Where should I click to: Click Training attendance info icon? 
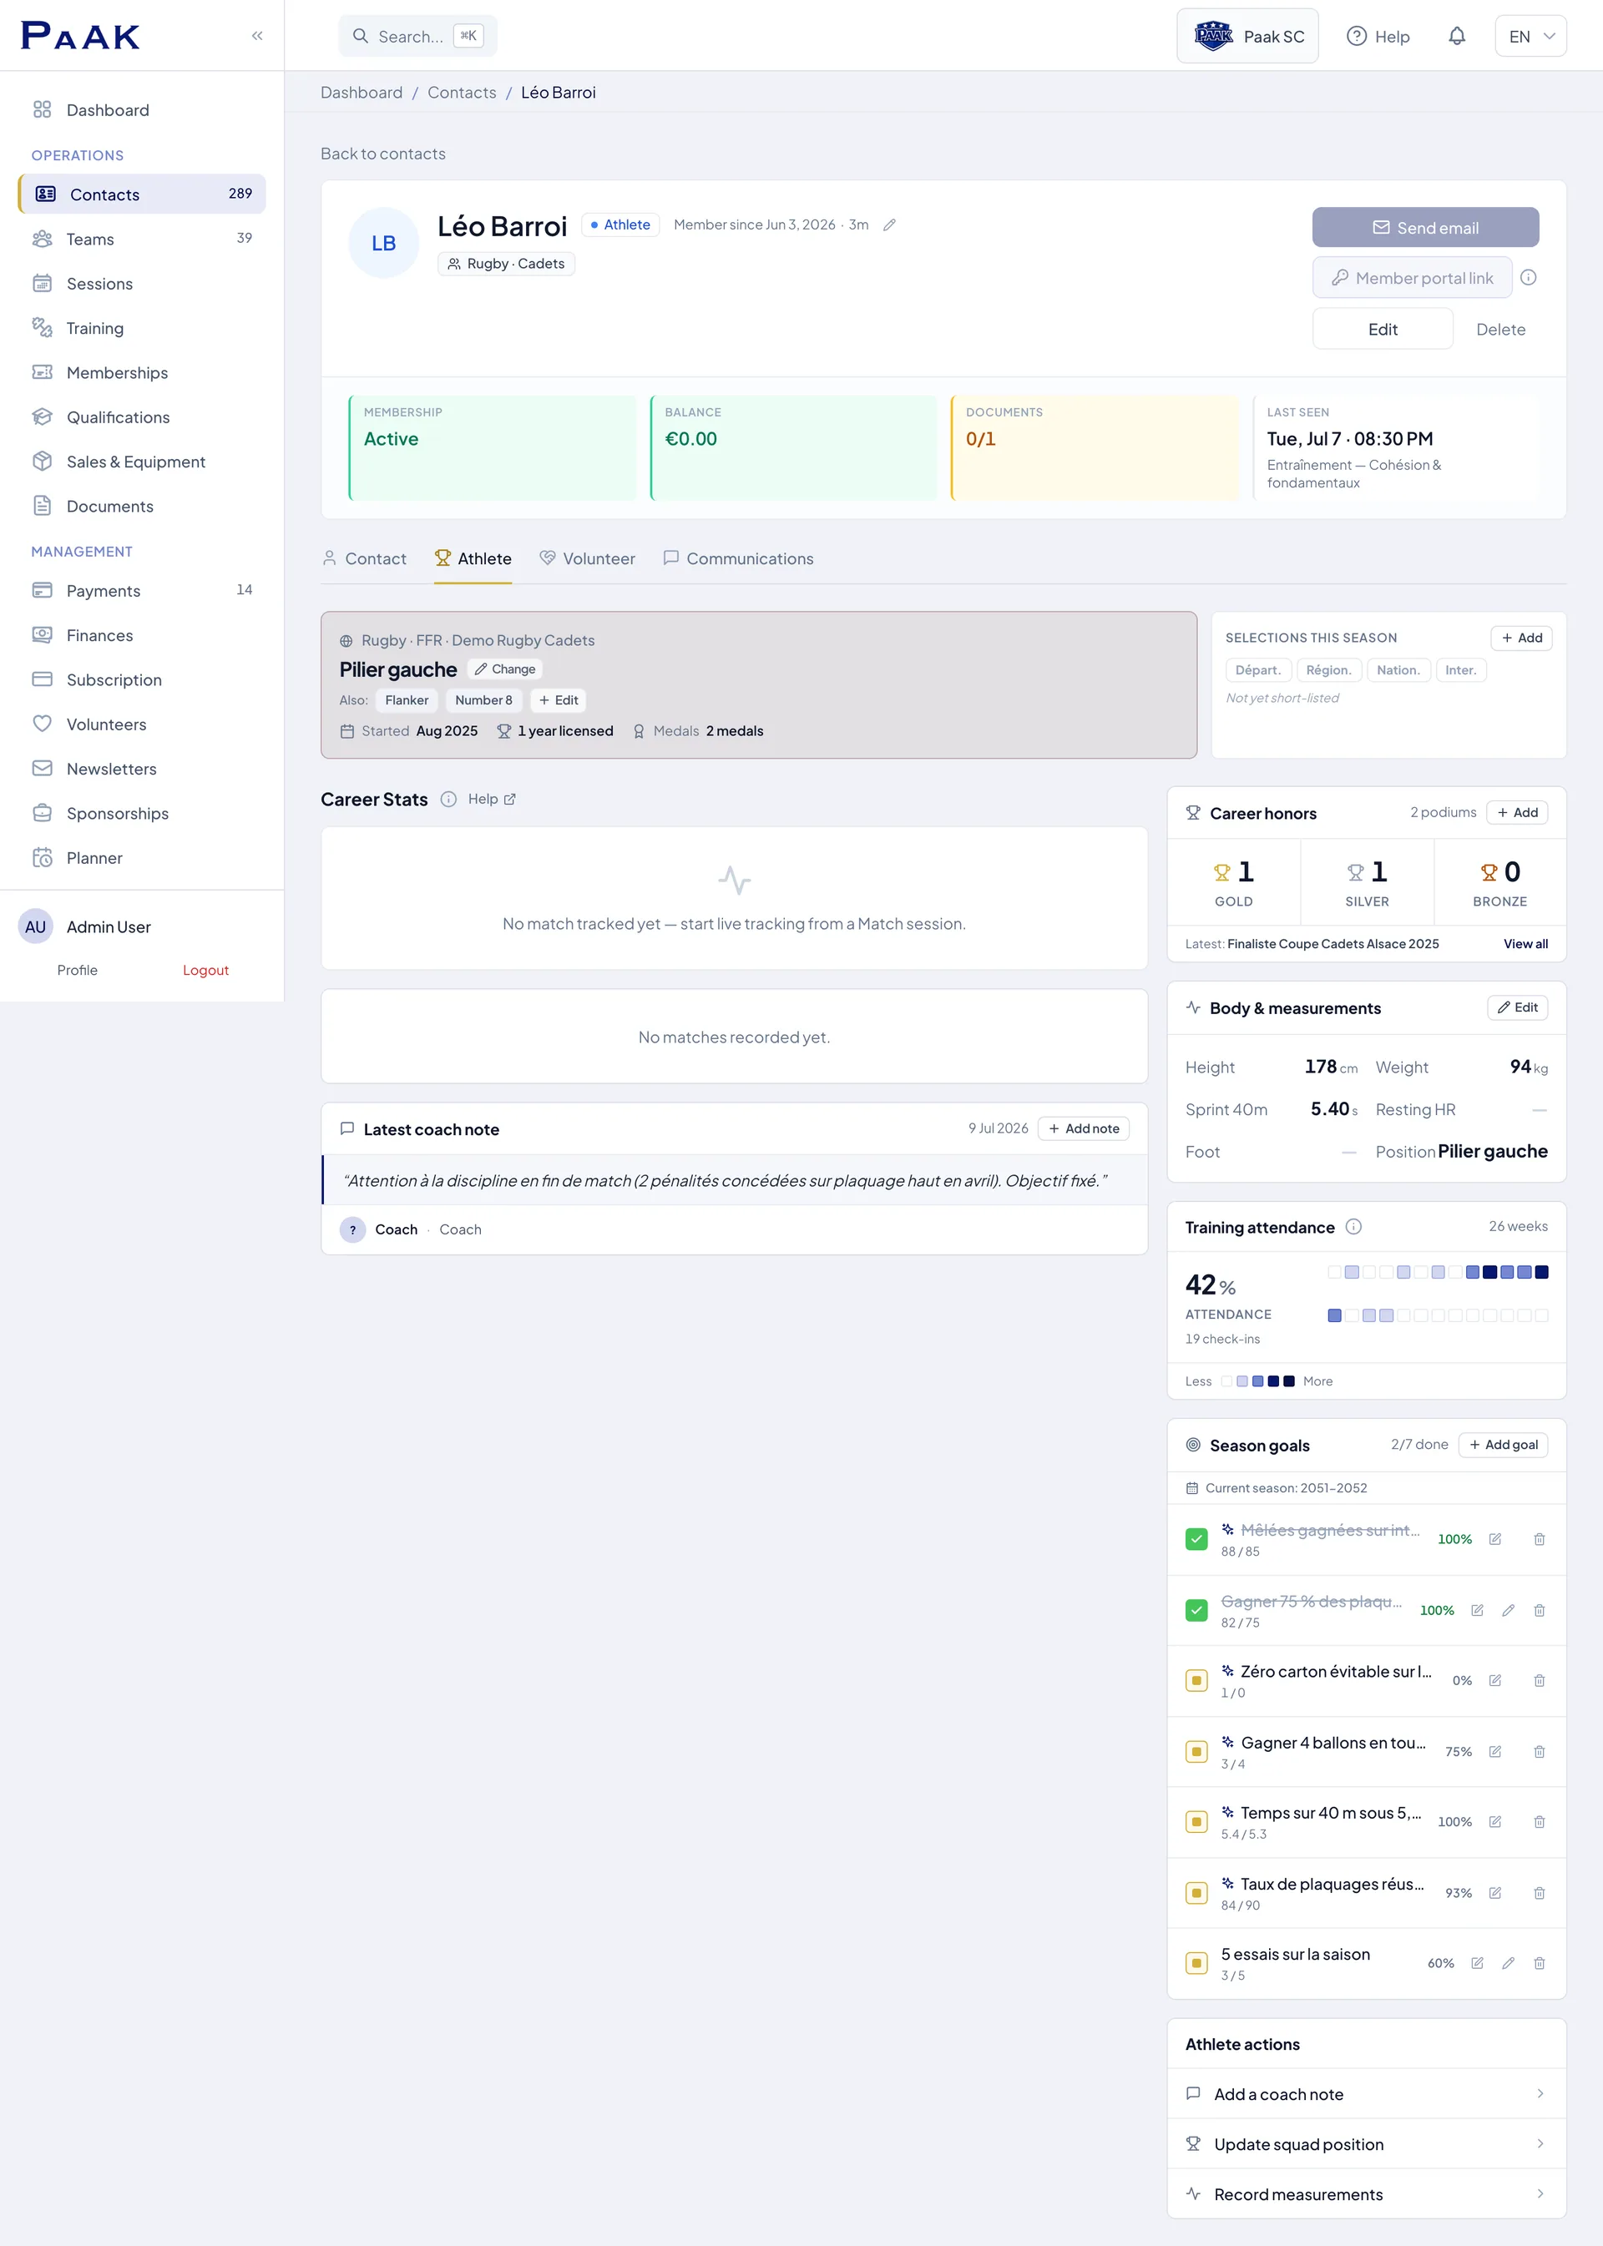point(1353,1227)
